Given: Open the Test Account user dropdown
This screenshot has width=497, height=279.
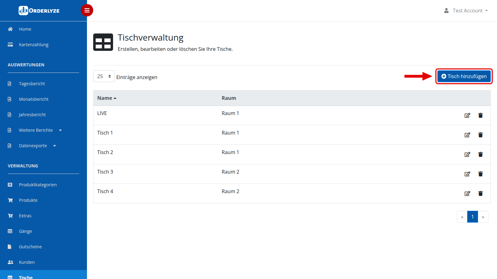Looking at the screenshot, I should [466, 11].
